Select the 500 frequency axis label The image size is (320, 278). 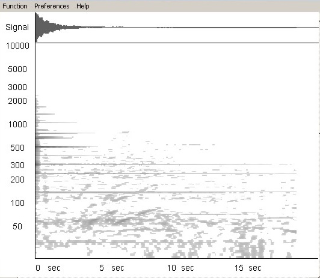[17, 148]
